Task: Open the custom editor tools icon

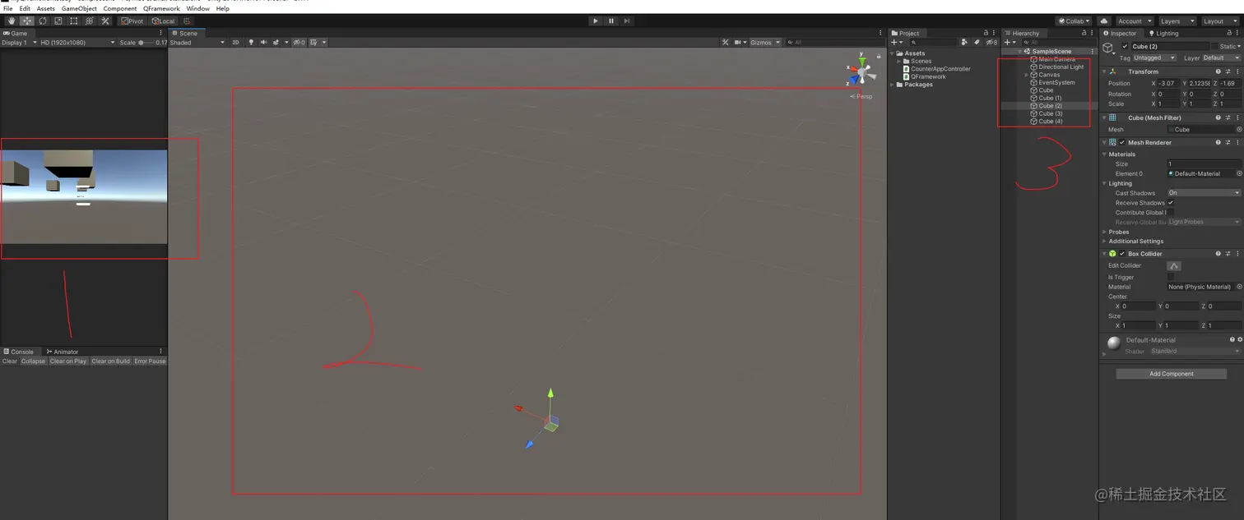Action: 104,21
